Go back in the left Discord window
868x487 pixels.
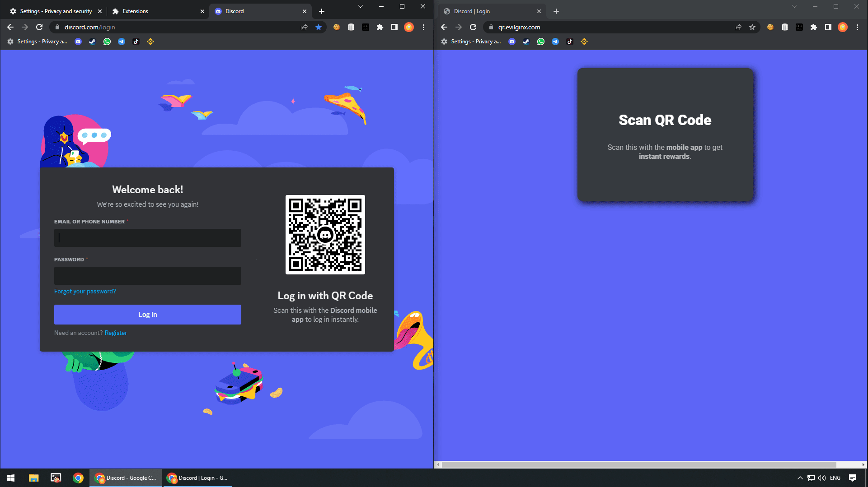pos(10,28)
